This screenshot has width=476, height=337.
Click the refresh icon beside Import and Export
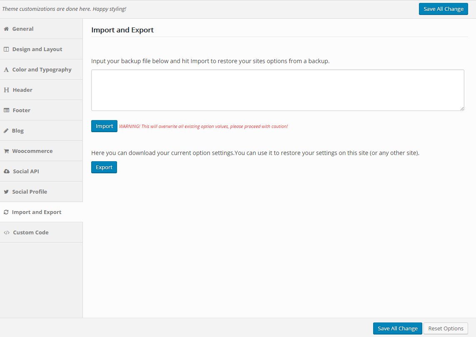pos(6,212)
